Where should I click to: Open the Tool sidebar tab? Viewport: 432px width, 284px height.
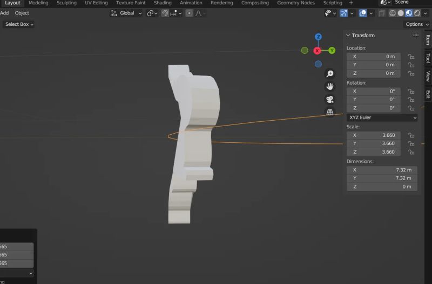pyautogui.click(x=428, y=58)
